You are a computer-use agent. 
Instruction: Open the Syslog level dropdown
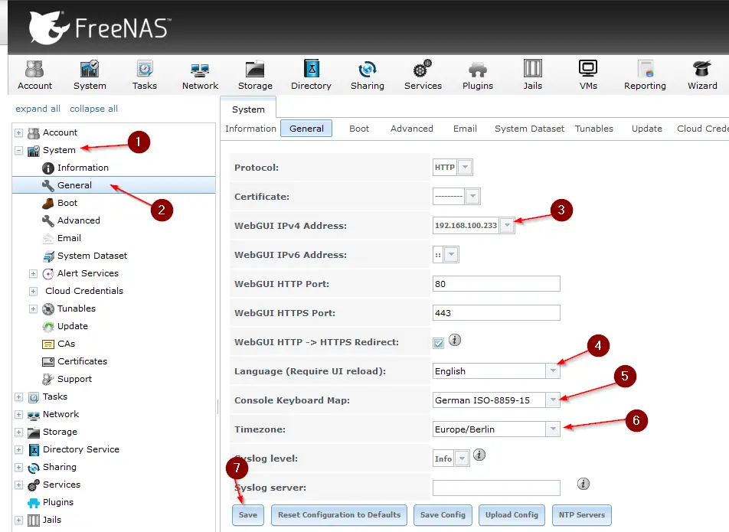click(x=462, y=459)
